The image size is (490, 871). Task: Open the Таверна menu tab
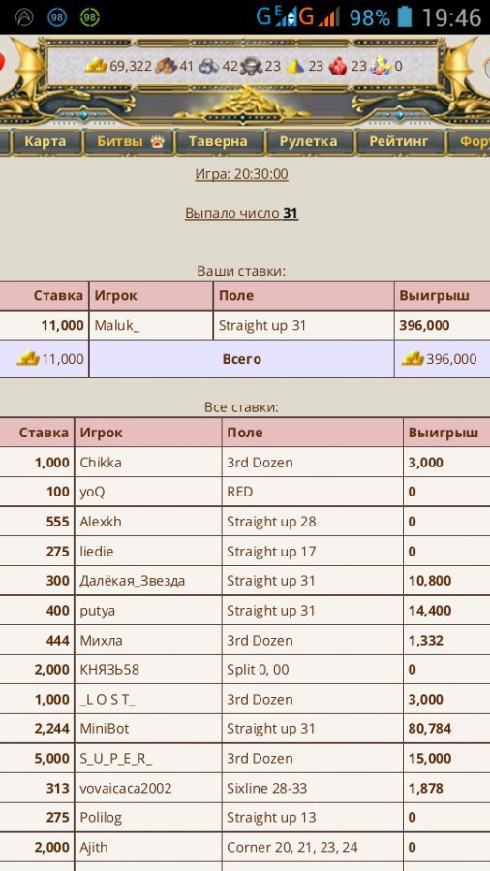(x=218, y=141)
